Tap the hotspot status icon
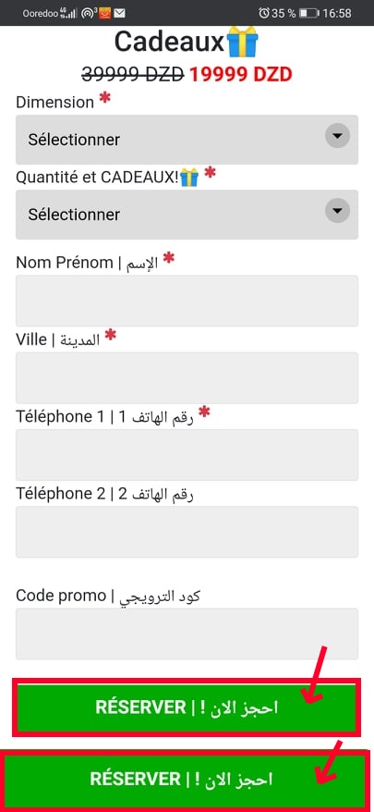The width and height of the screenshot is (374, 812). [x=90, y=13]
